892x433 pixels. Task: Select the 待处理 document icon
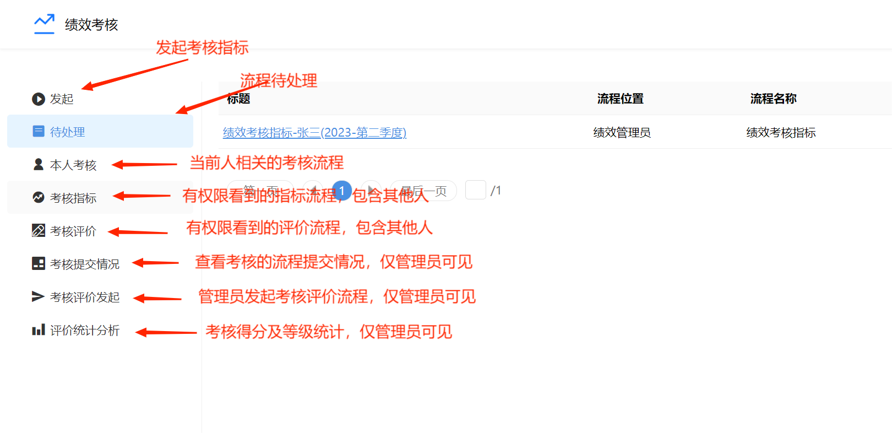(39, 131)
